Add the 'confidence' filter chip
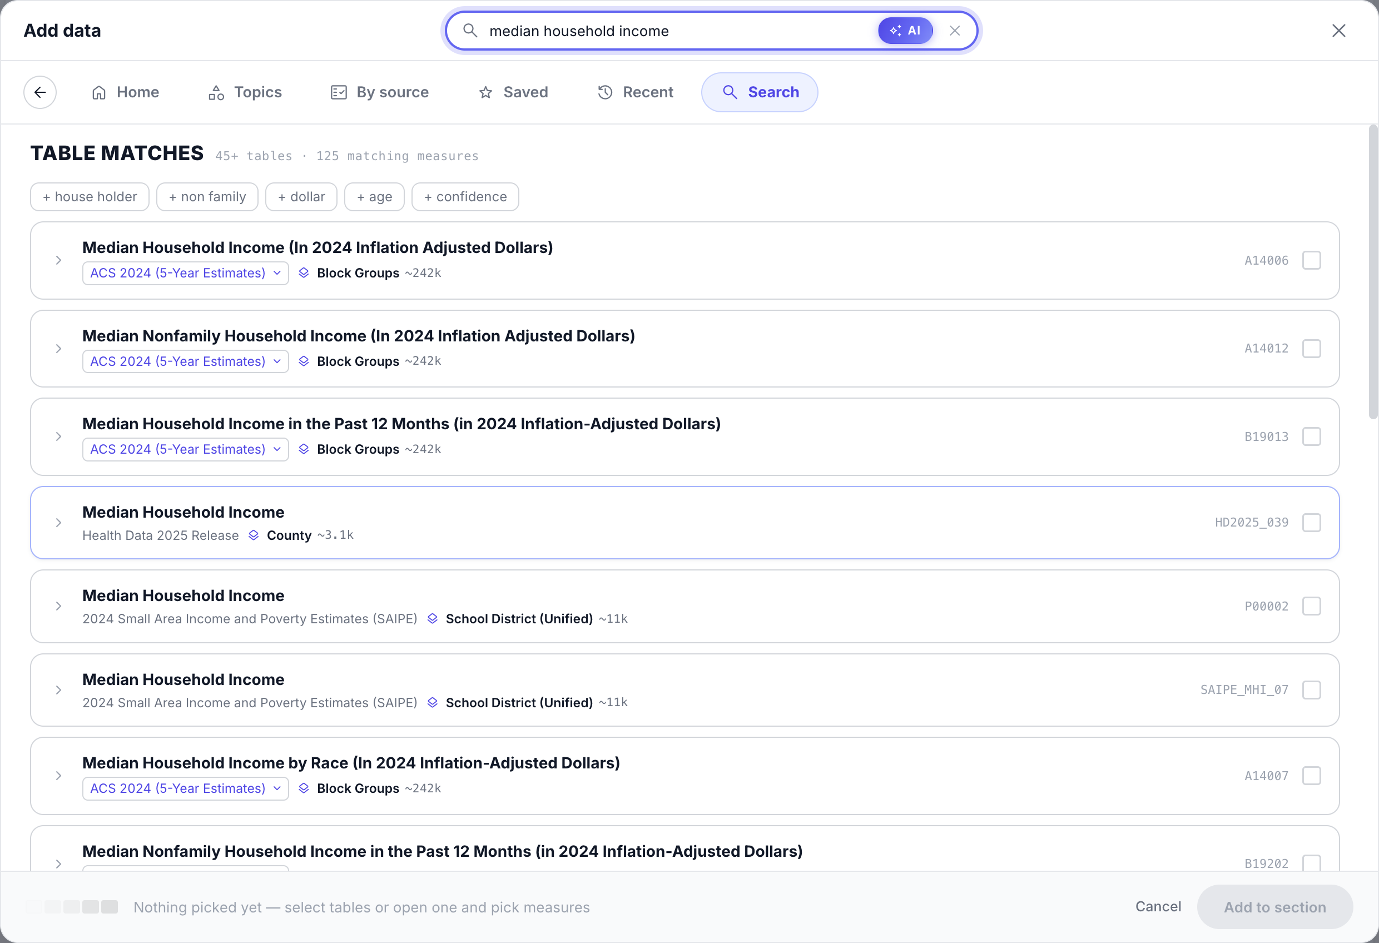 pos(465,196)
